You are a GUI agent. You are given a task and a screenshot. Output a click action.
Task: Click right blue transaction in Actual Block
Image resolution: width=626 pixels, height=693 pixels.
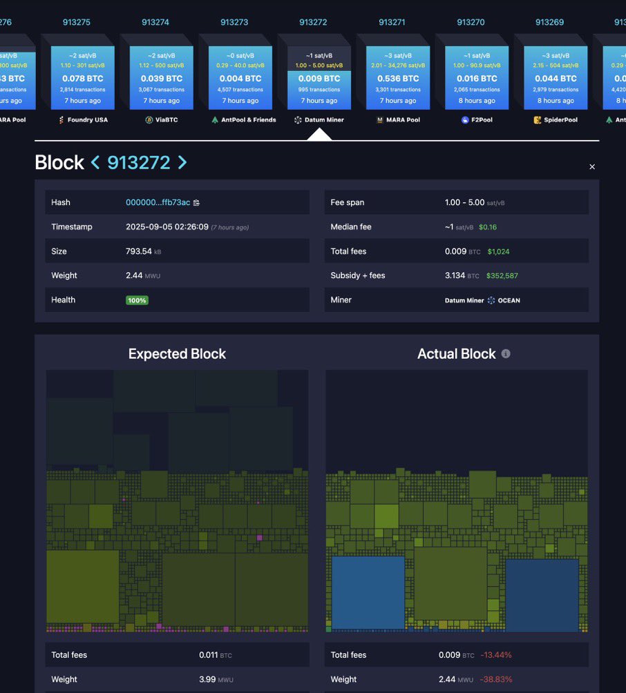(542, 595)
